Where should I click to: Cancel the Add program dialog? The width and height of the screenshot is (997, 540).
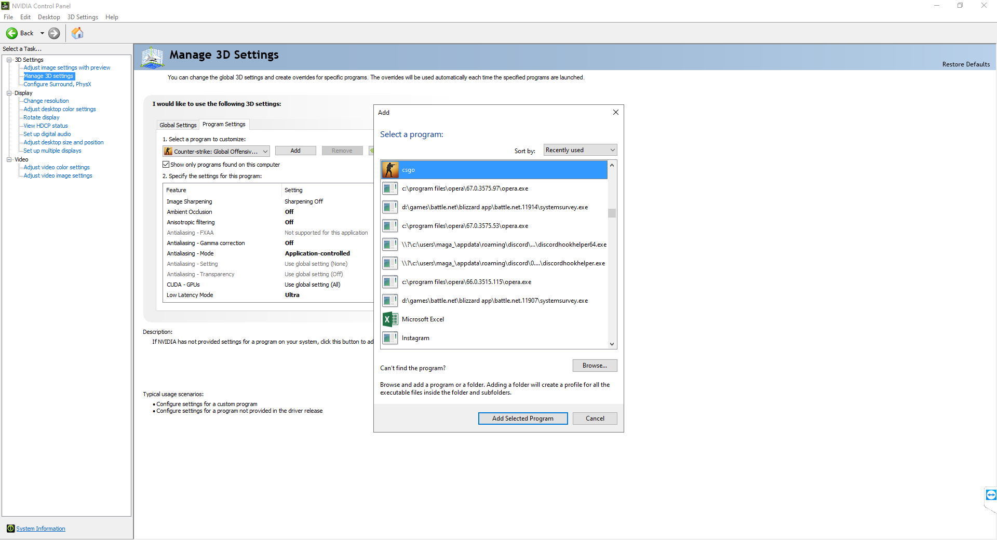click(595, 419)
